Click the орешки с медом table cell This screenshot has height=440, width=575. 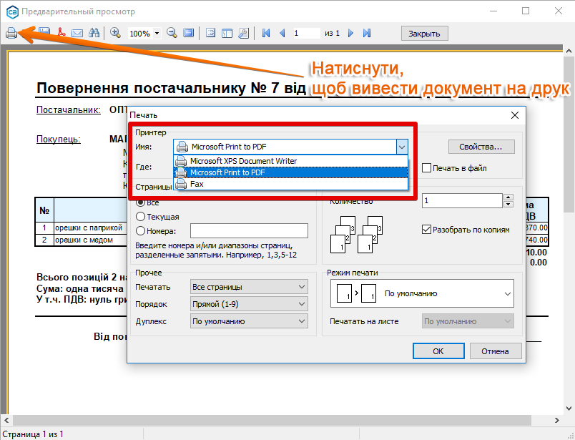click(x=91, y=240)
